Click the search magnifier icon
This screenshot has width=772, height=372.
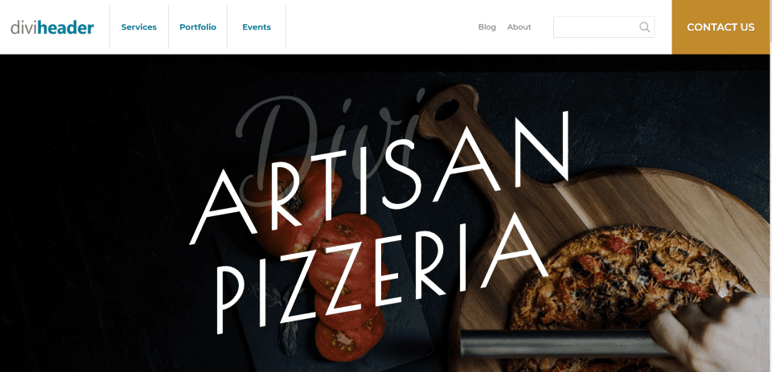644,27
